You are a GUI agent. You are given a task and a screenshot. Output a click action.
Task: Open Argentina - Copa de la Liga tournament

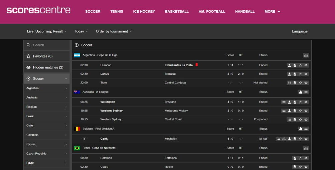100,55
